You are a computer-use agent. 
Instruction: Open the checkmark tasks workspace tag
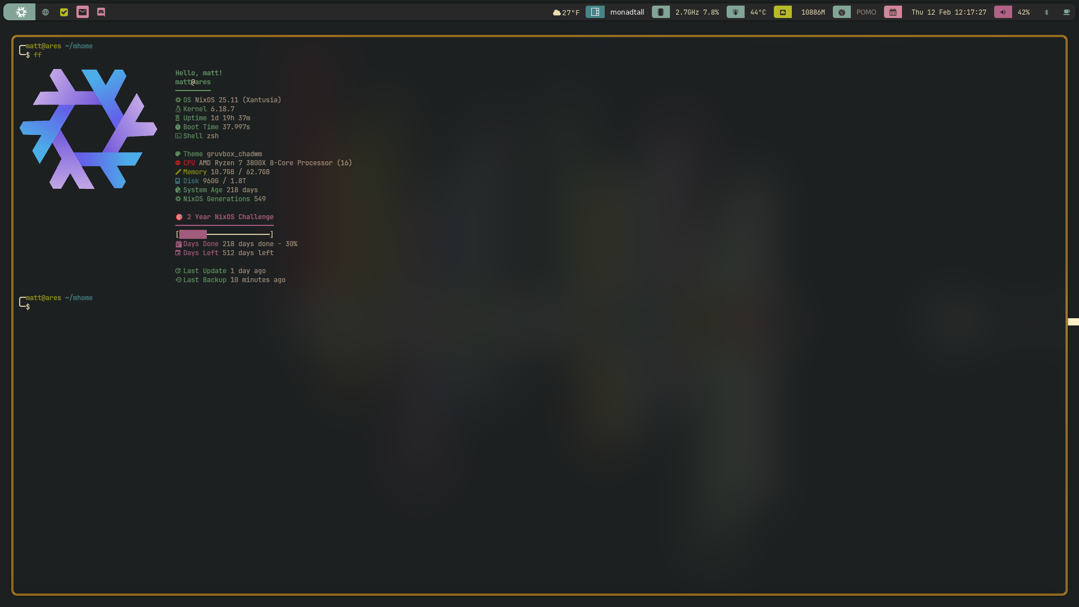click(x=64, y=12)
